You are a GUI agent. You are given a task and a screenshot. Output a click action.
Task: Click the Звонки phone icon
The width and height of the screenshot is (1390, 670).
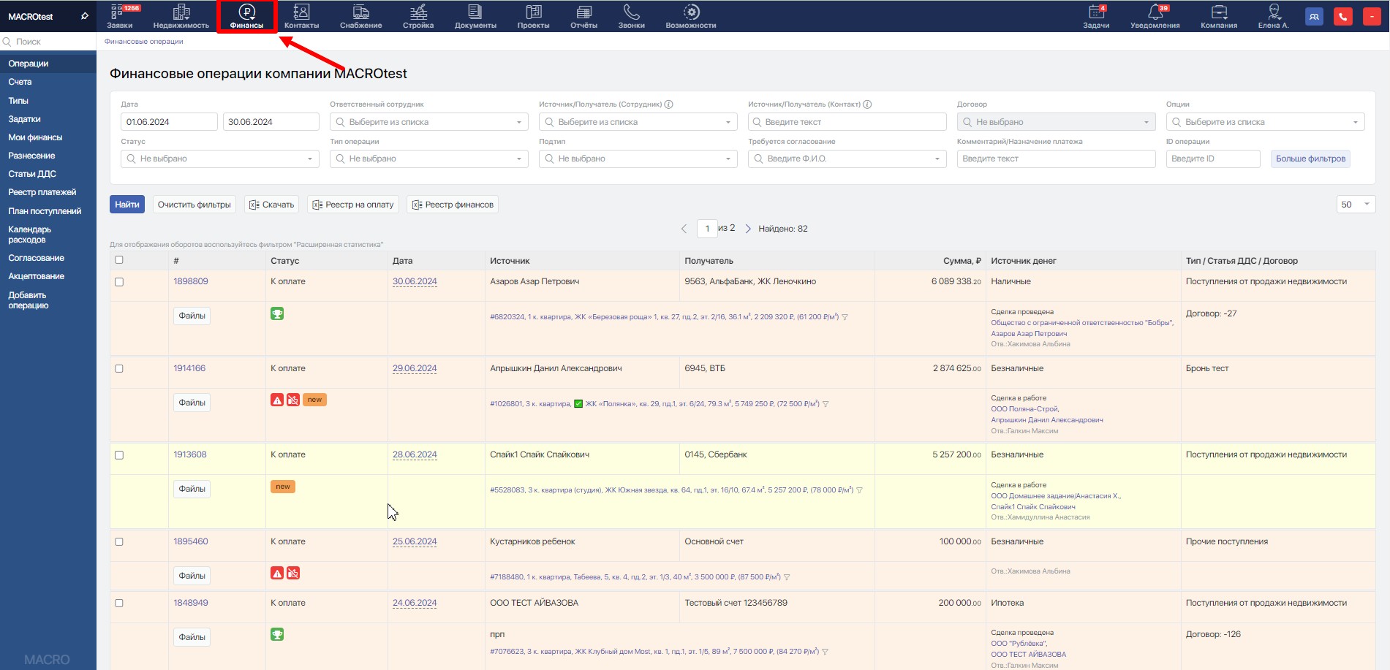(x=631, y=12)
